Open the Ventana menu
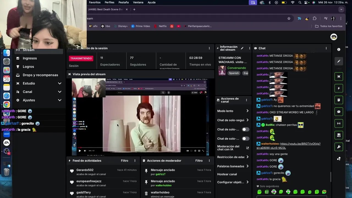 point(138,2)
